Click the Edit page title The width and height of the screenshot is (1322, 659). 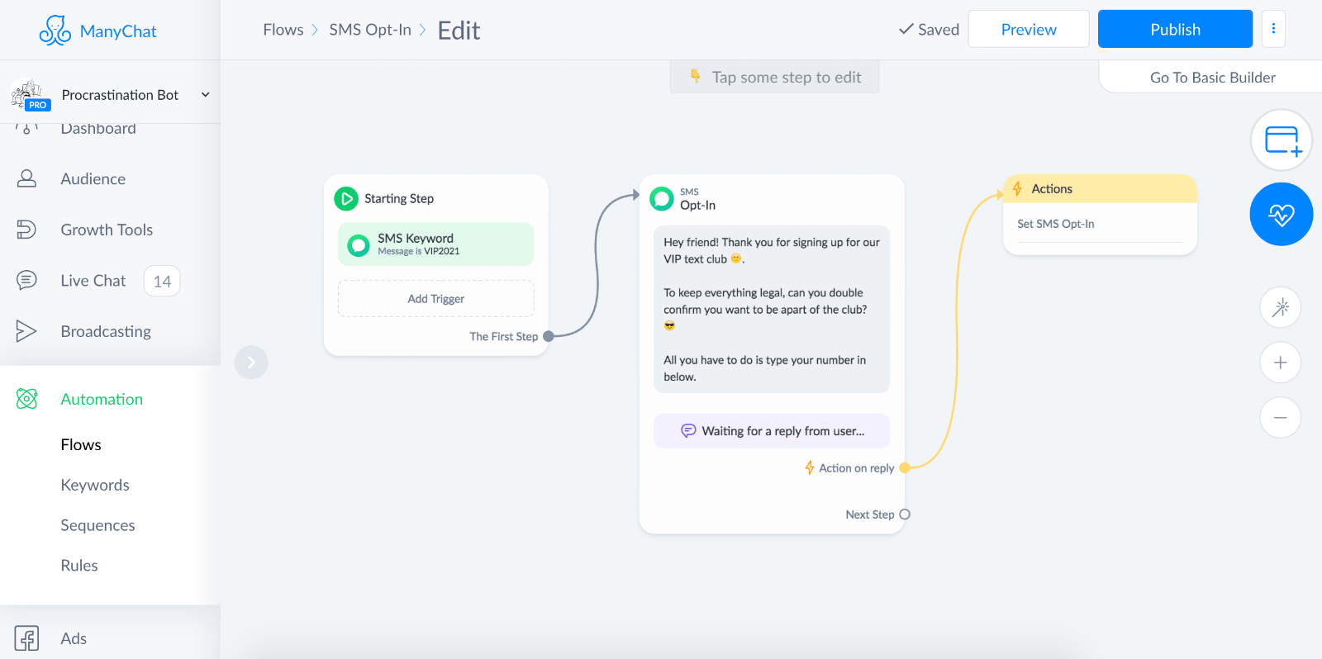coord(459,31)
